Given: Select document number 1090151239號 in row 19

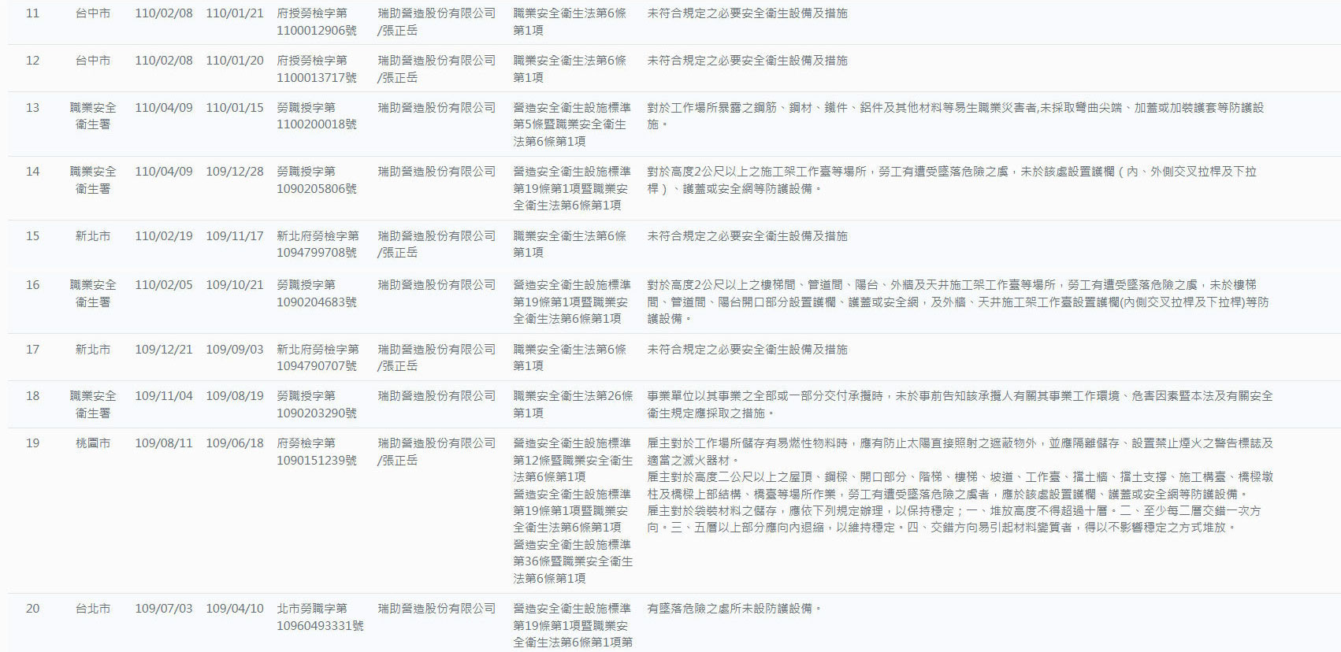Looking at the screenshot, I should [x=316, y=461].
